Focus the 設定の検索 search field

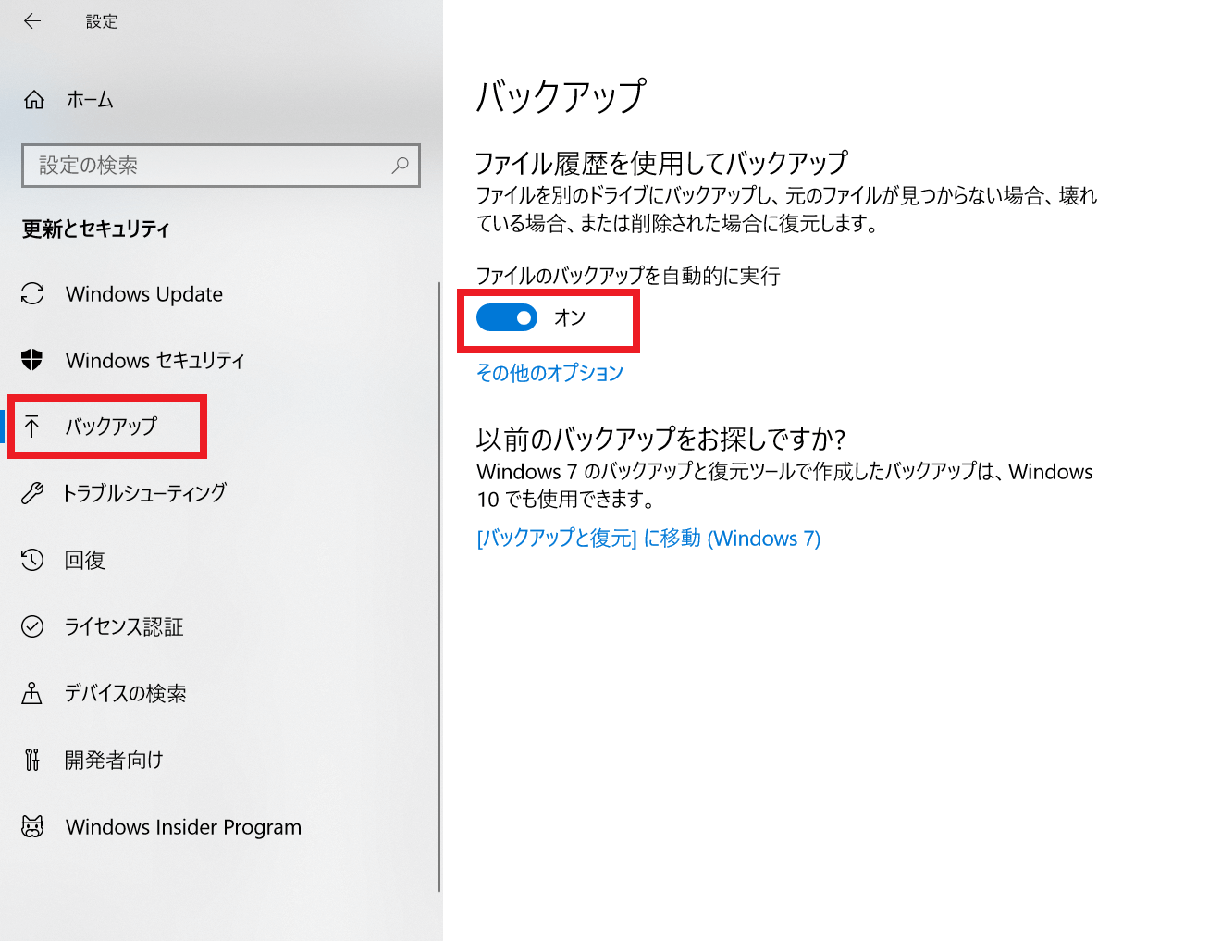tap(221, 166)
